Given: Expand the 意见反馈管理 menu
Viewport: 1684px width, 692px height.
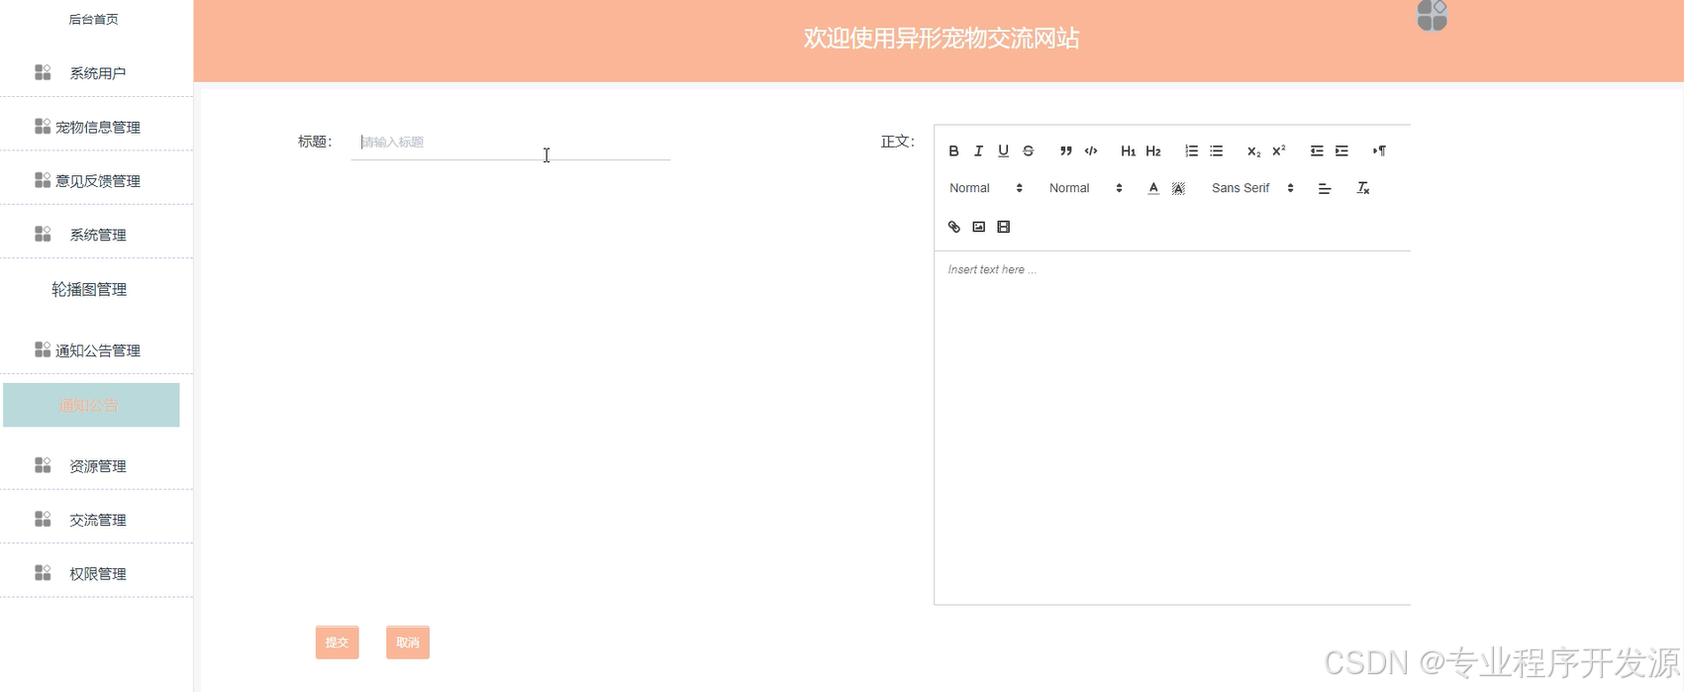Looking at the screenshot, I should coord(96,180).
